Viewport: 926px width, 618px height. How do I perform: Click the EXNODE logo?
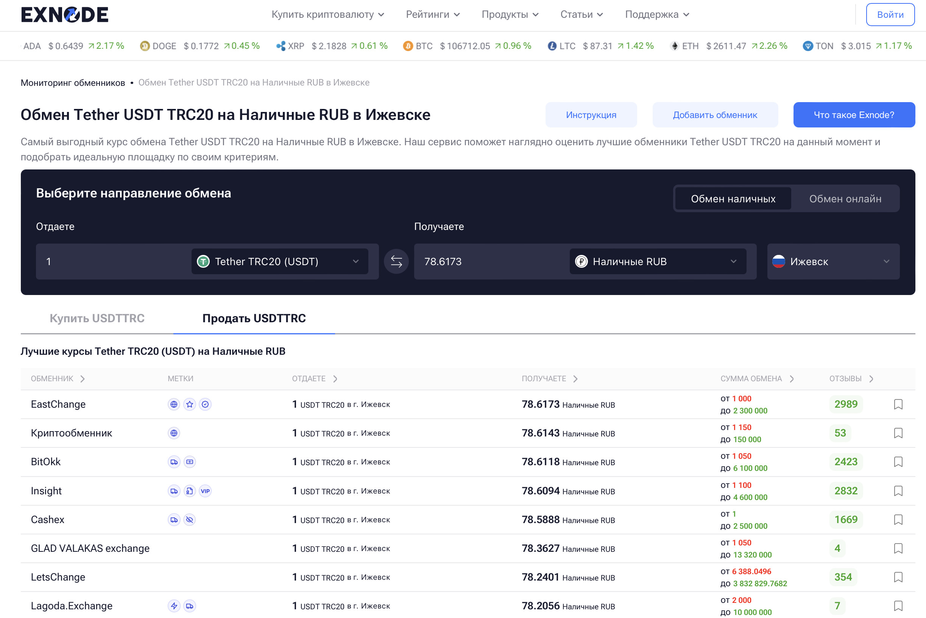pyautogui.click(x=65, y=15)
